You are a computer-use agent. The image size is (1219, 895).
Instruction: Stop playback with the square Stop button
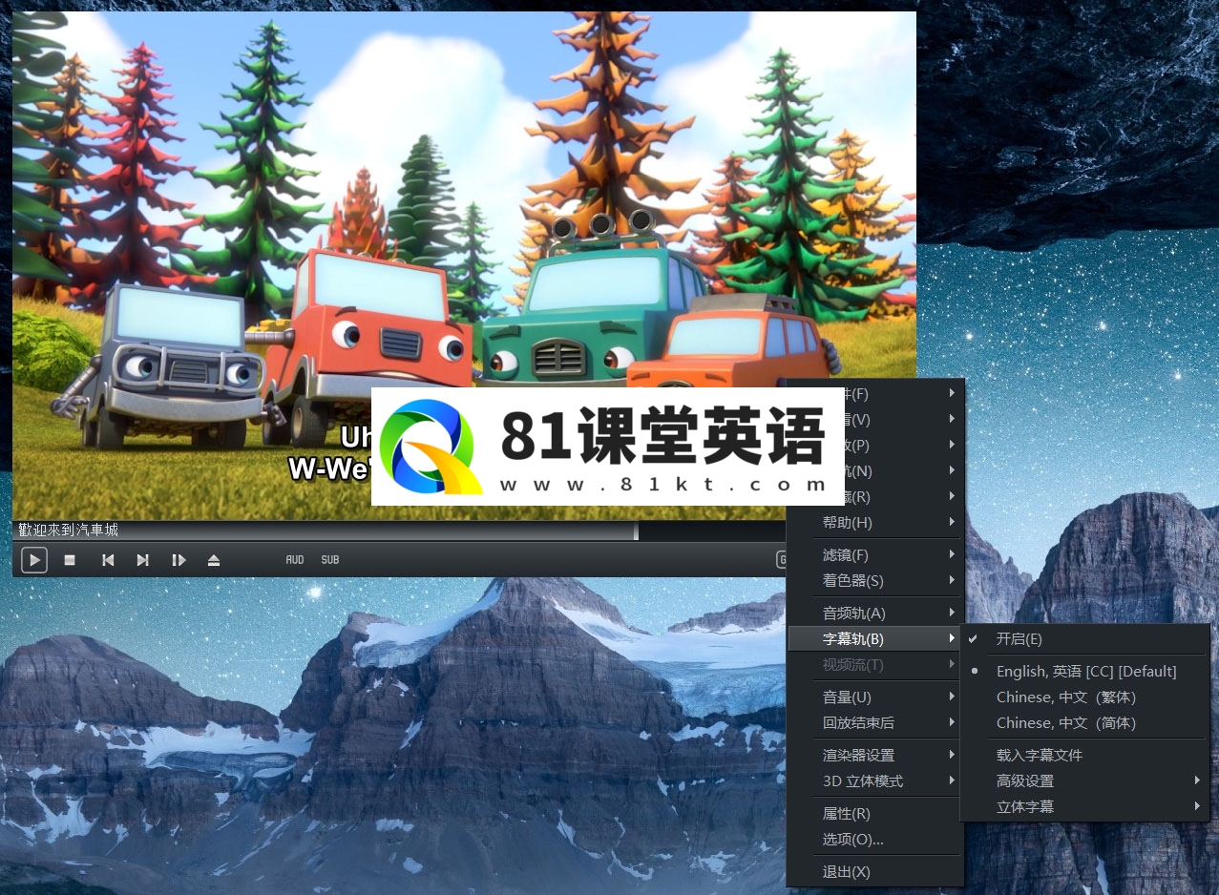[70, 560]
